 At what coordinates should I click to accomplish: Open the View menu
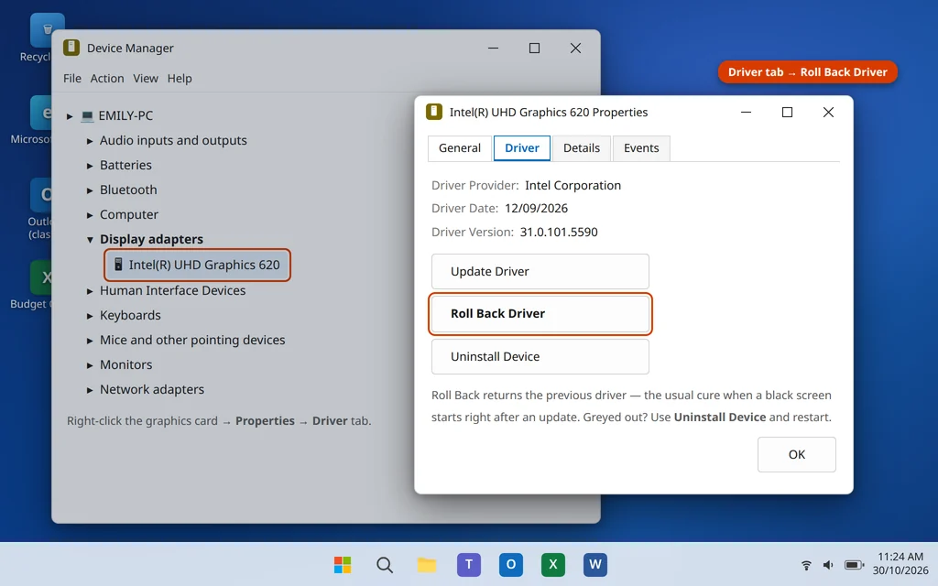click(146, 79)
